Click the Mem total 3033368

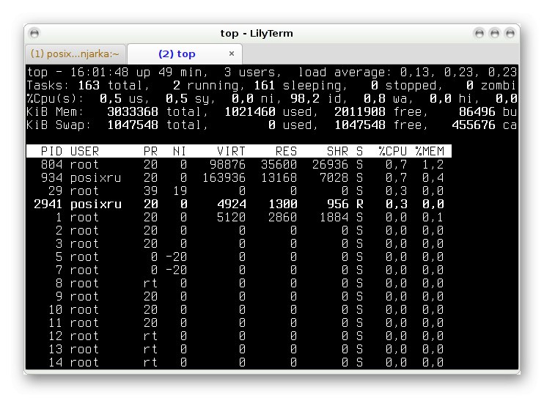(133, 111)
